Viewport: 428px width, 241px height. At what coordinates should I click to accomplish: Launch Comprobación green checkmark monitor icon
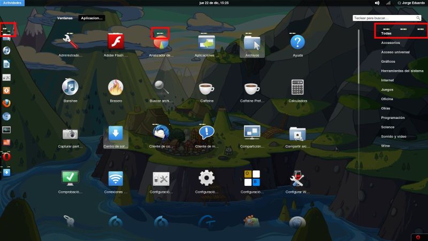[x=70, y=178]
